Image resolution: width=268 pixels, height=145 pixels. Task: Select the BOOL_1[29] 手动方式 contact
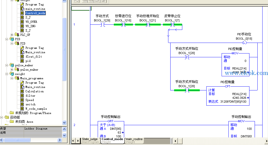(x=103, y=25)
